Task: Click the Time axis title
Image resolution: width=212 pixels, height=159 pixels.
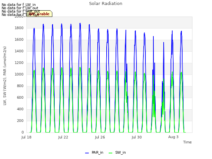Action: tap(187, 142)
